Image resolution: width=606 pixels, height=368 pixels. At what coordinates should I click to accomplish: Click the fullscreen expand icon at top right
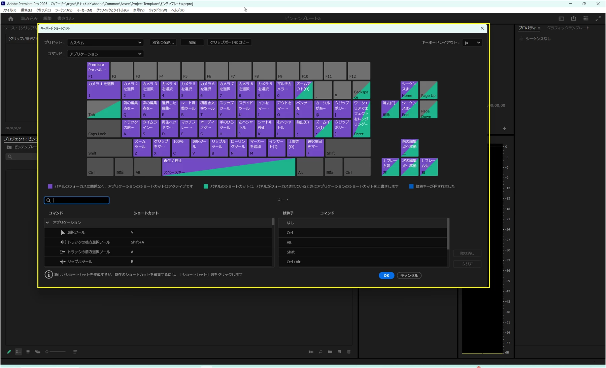(598, 19)
